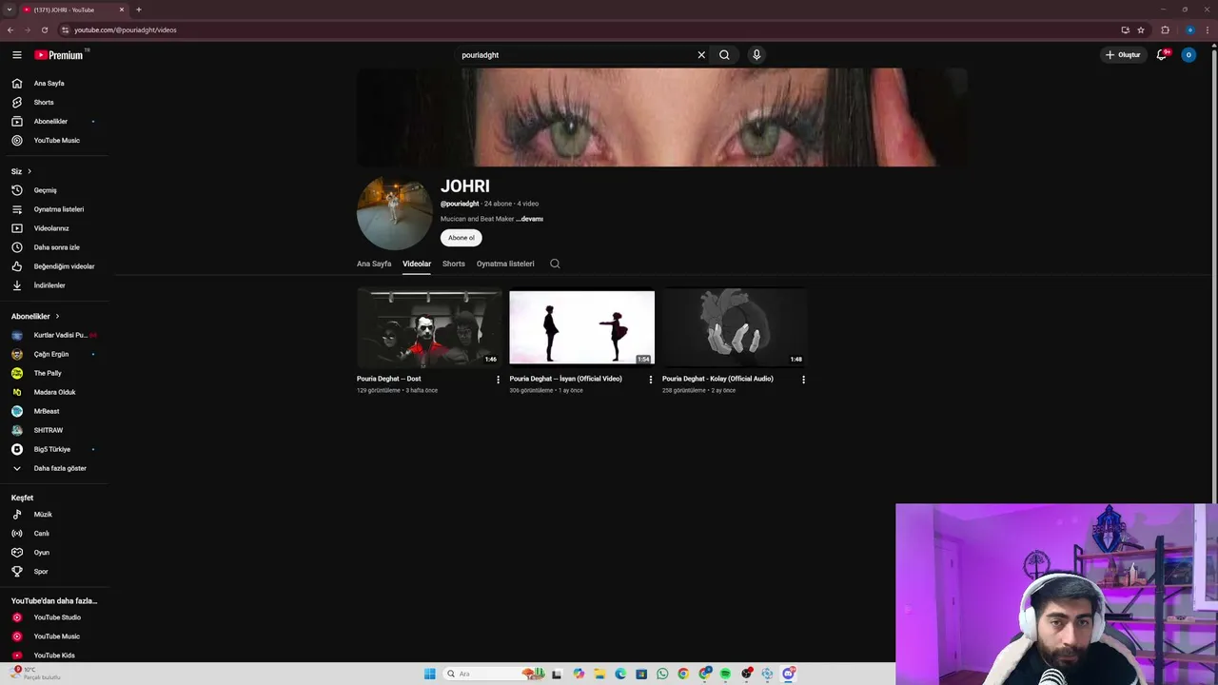Open new browser tab
1218x685 pixels.
139,10
